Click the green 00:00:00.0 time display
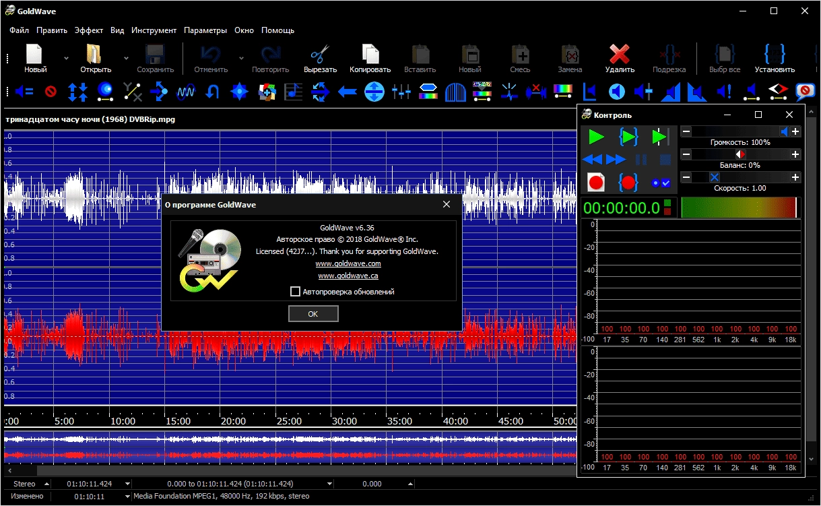Viewport: 821px width, 506px height. pyautogui.click(x=622, y=208)
